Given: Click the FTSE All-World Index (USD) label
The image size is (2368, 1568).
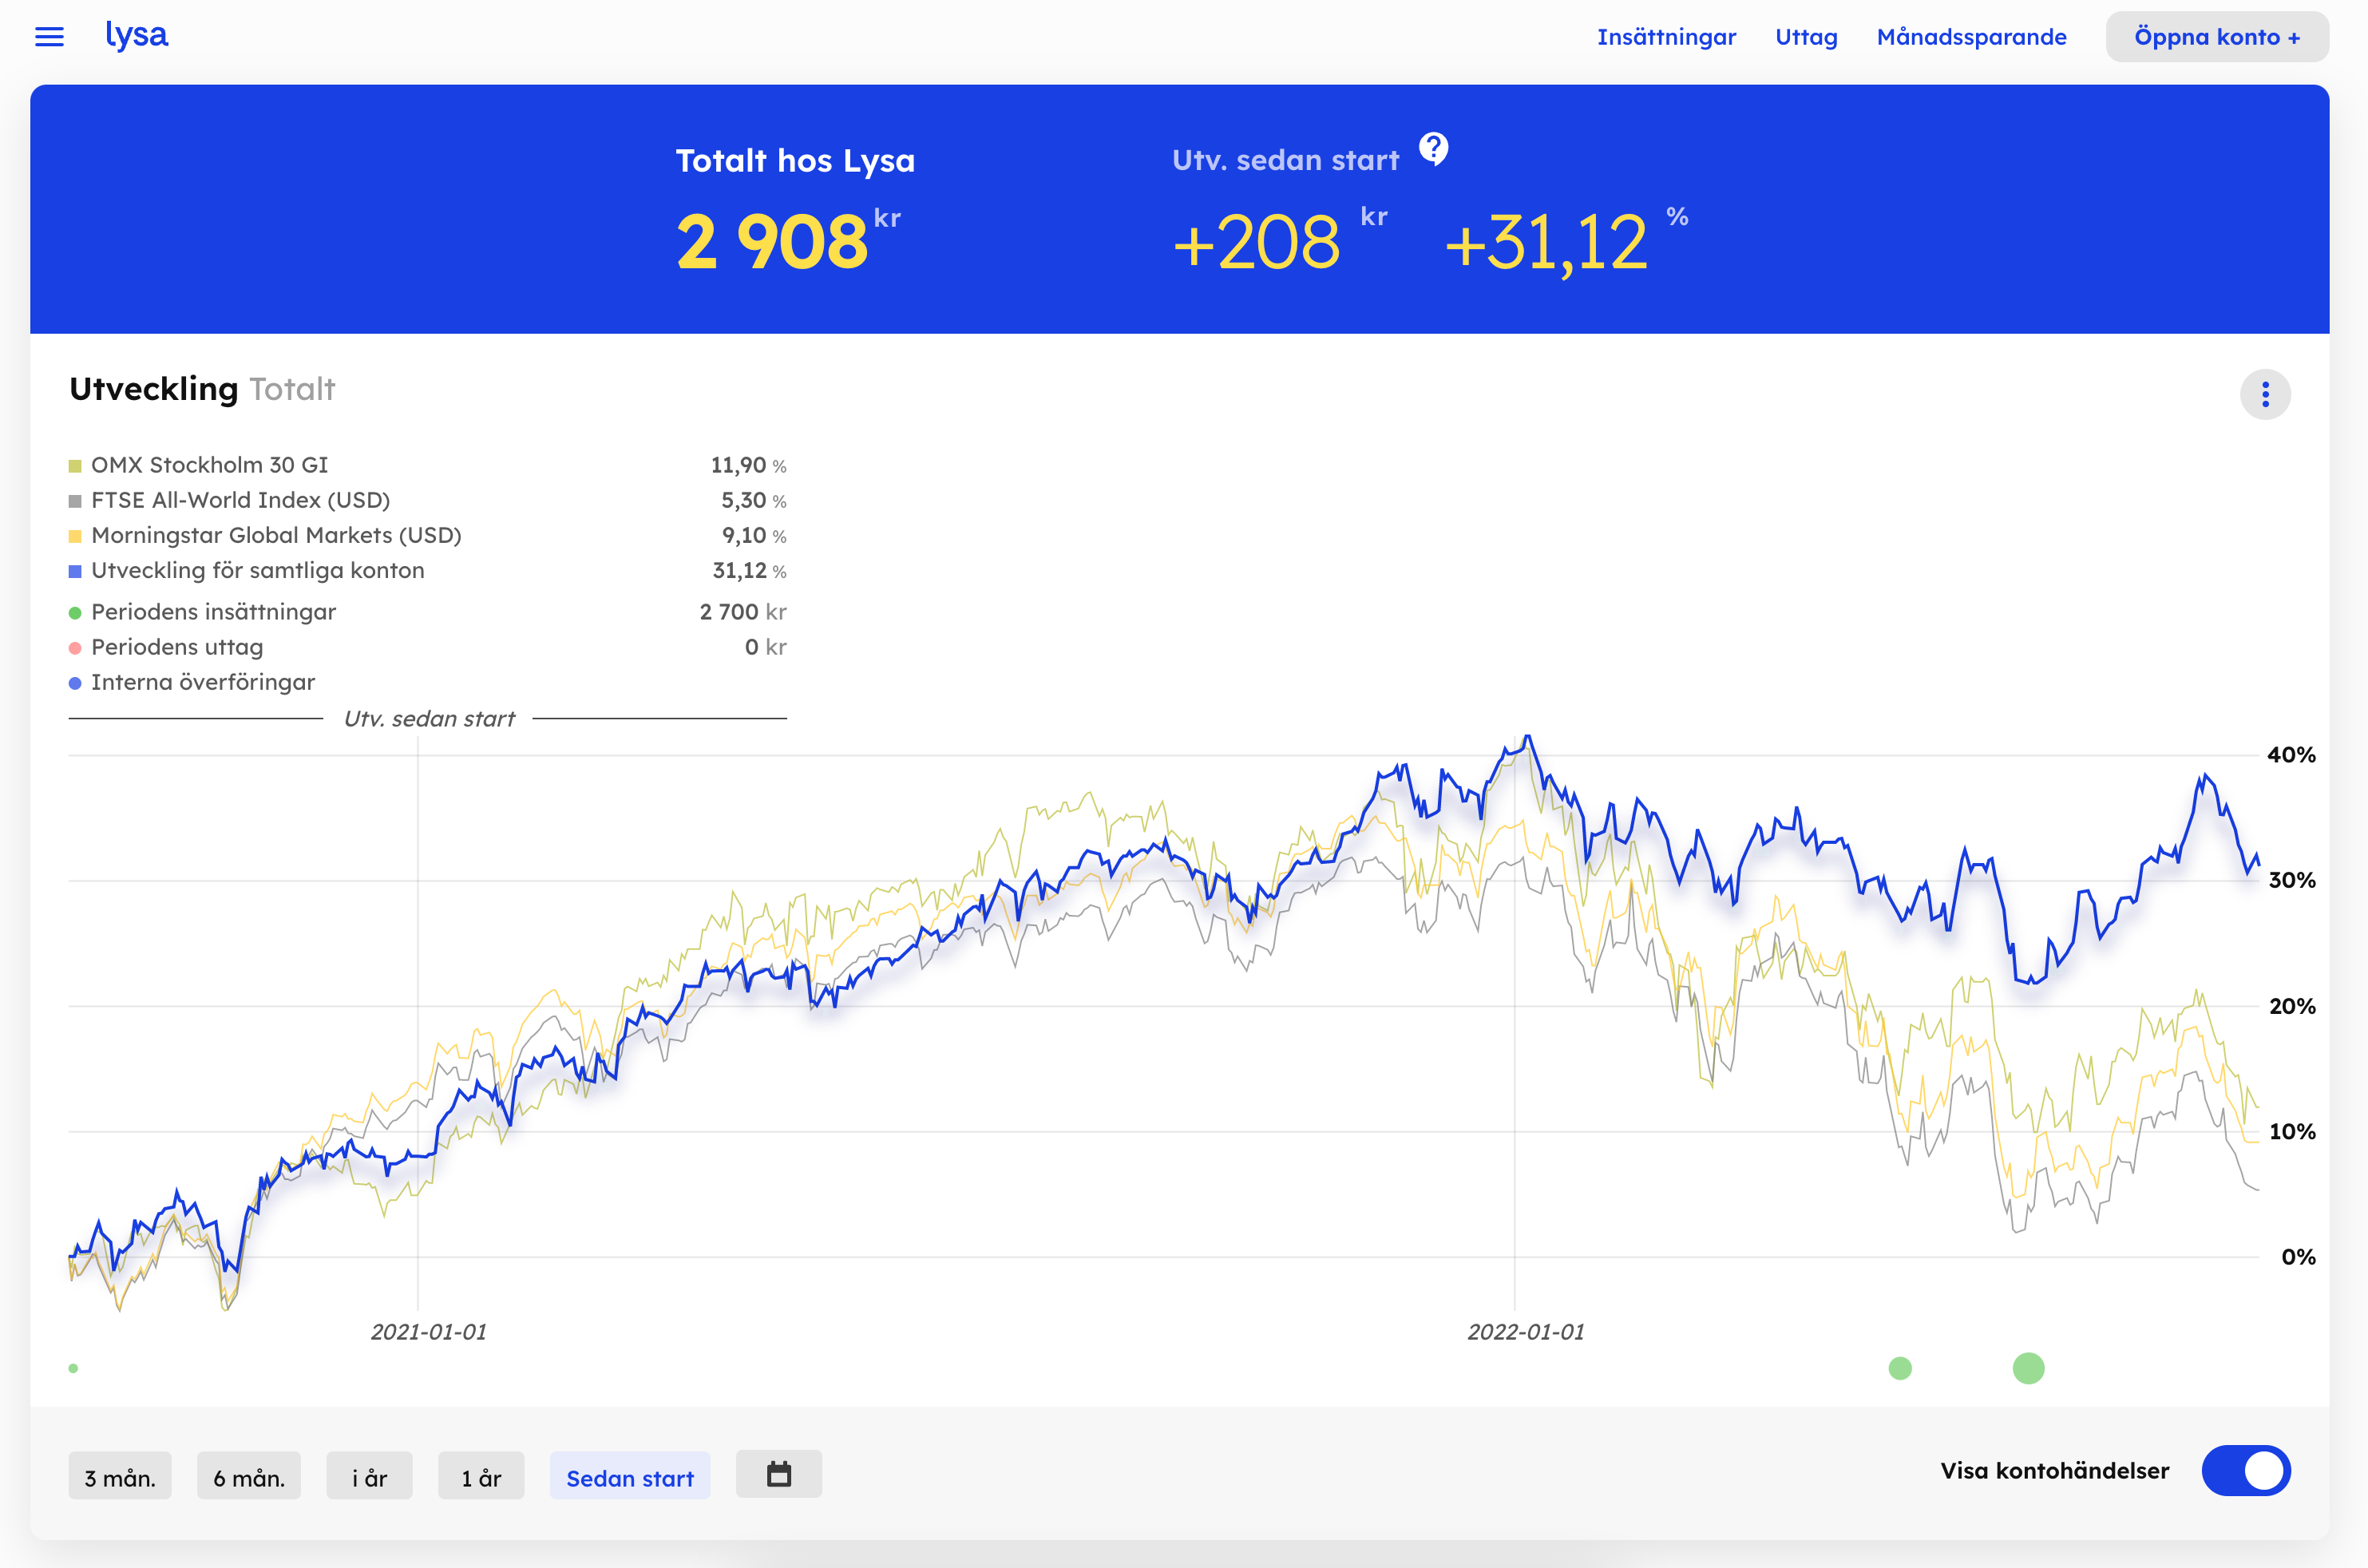Looking at the screenshot, I should click(241, 500).
